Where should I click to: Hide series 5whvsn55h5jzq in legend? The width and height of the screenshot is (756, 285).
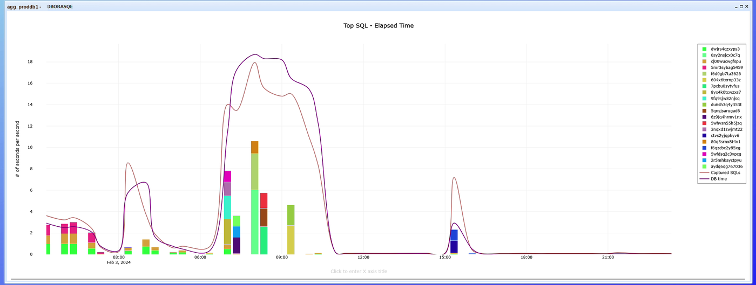[x=721, y=123]
